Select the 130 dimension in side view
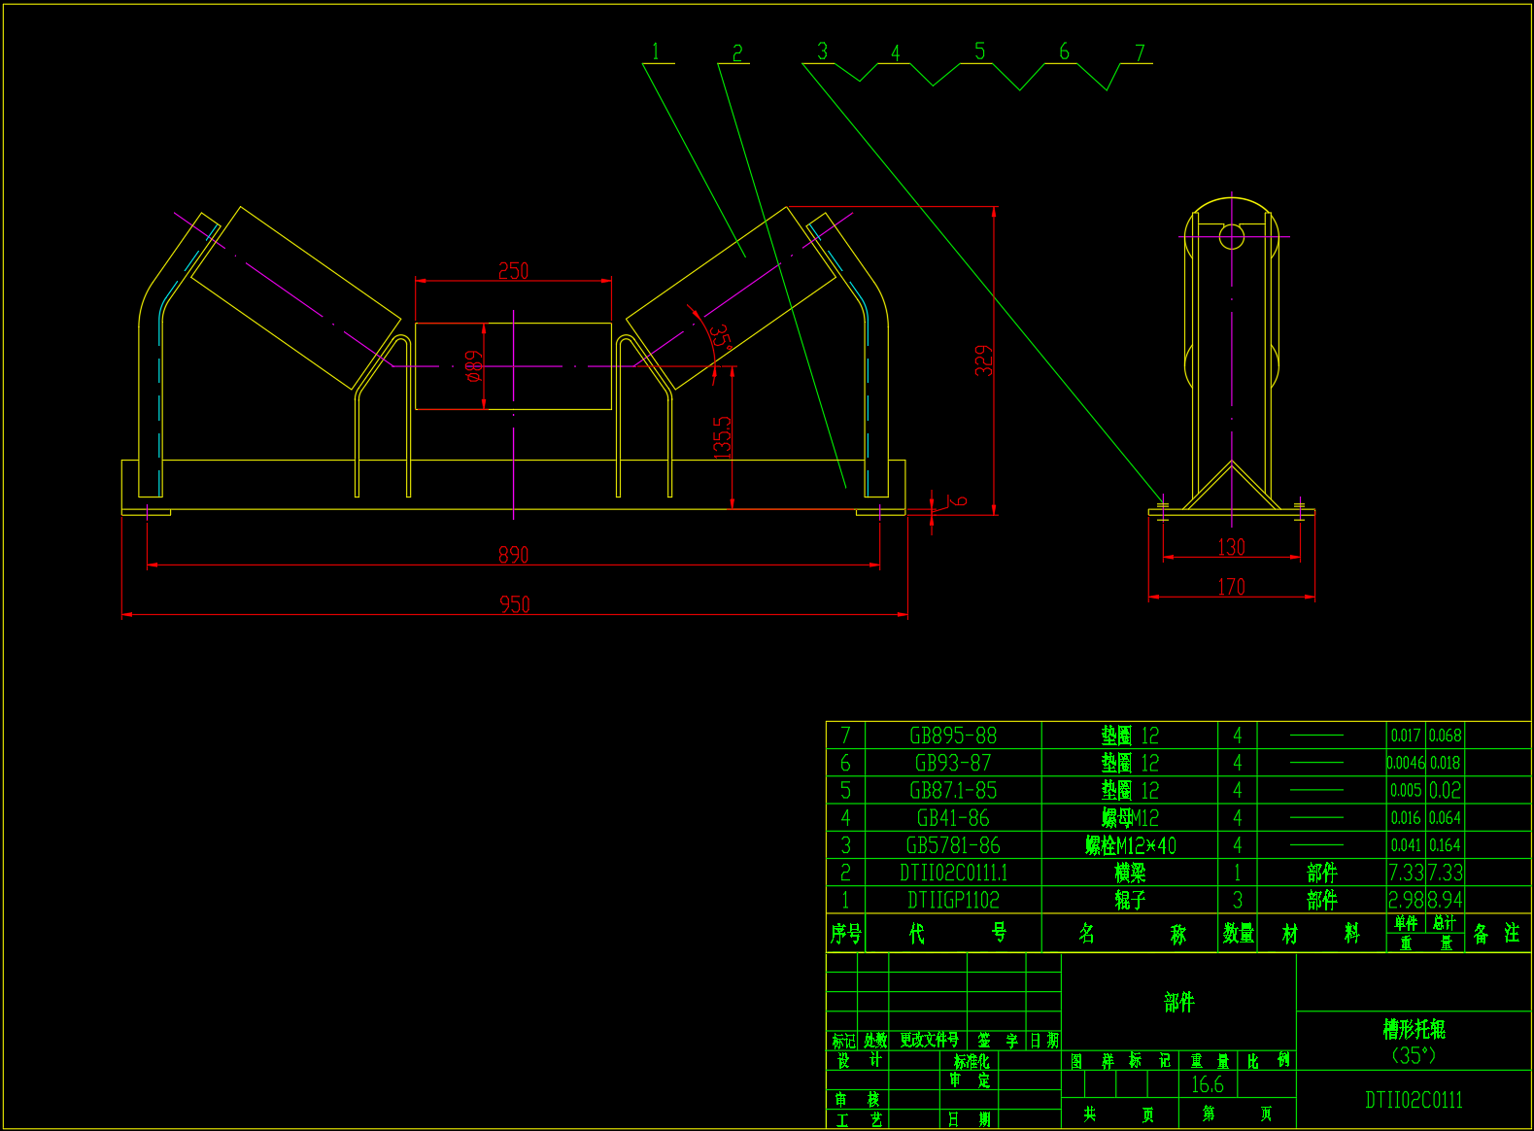Image resolution: width=1534 pixels, height=1131 pixels. coord(1231,547)
